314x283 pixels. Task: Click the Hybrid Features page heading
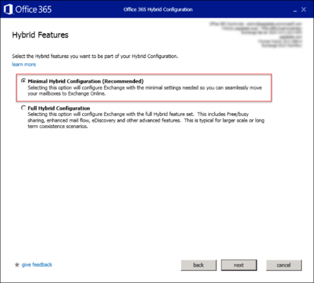(40, 35)
